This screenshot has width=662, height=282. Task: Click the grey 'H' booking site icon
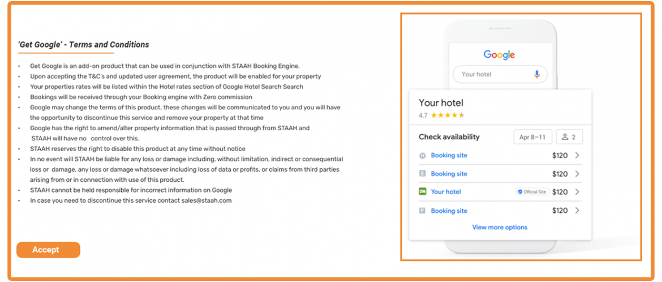point(422,156)
